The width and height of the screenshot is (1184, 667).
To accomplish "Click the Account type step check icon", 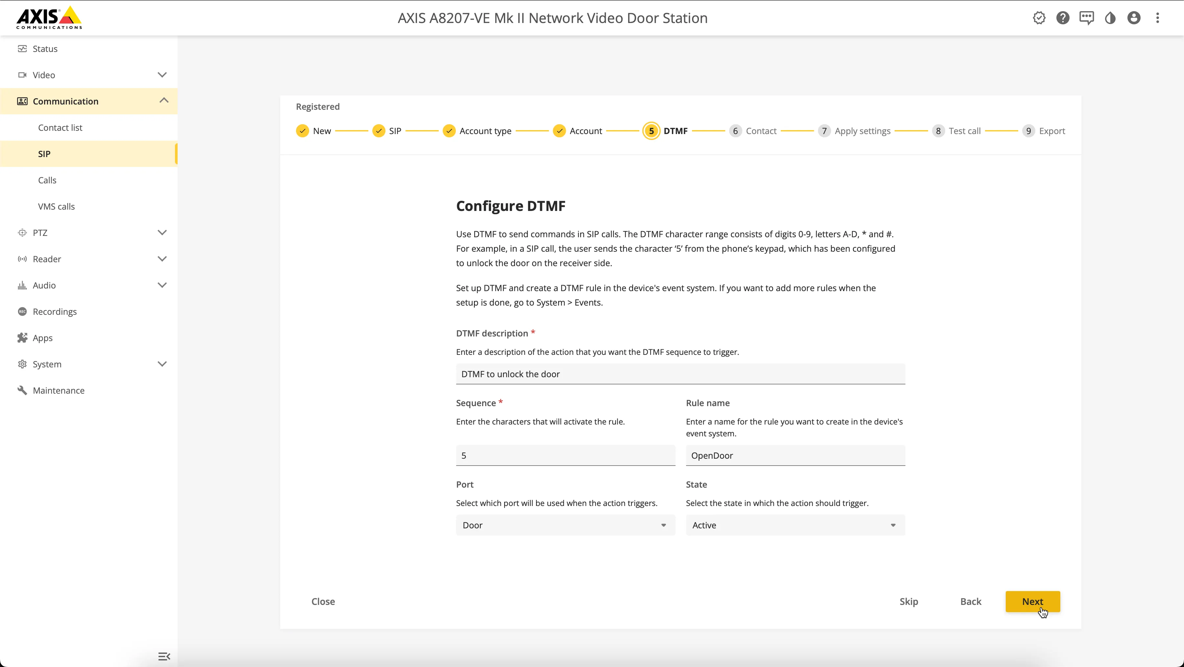I will click(x=449, y=131).
